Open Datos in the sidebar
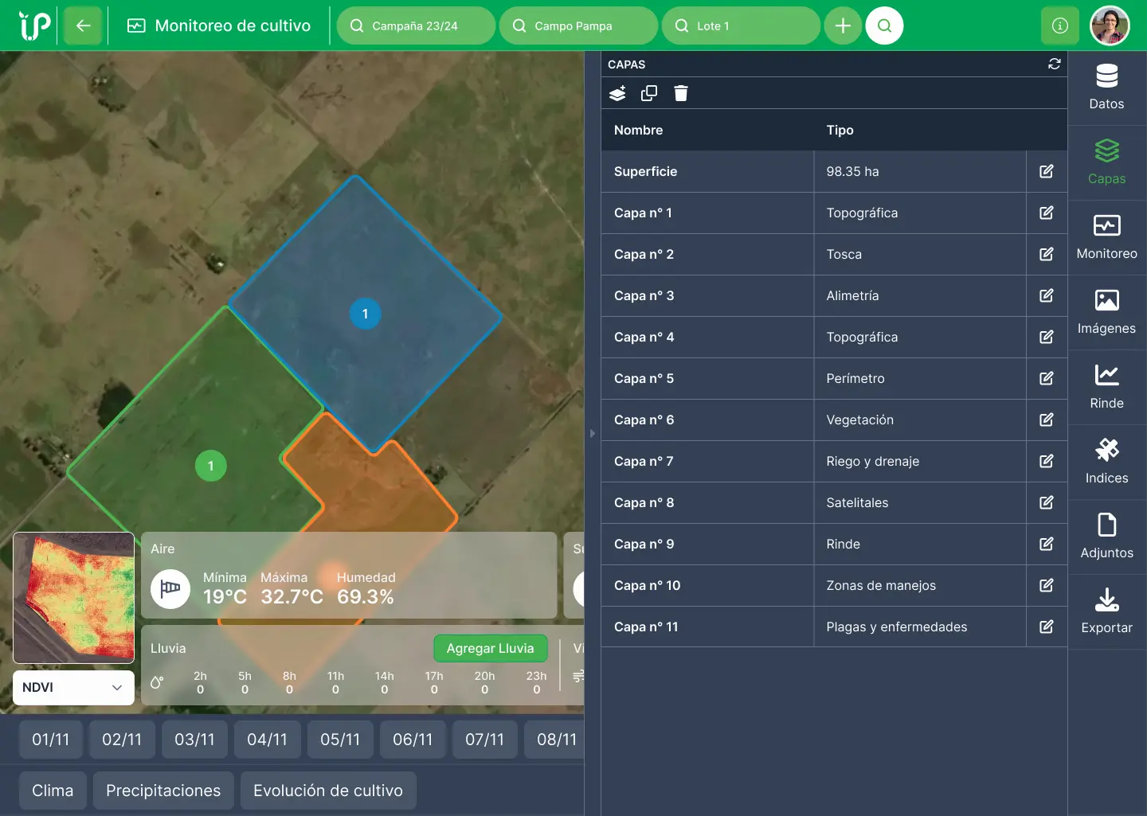 click(x=1107, y=88)
